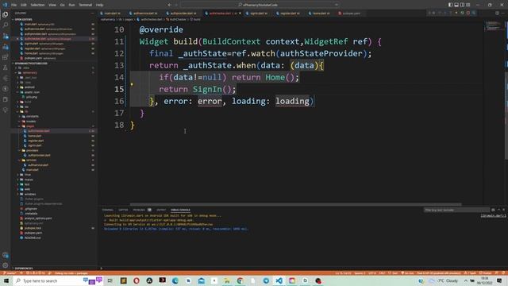This screenshot has width=508, height=286.
Task: Click the debug console filter field
Action: [x=456, y=210]
